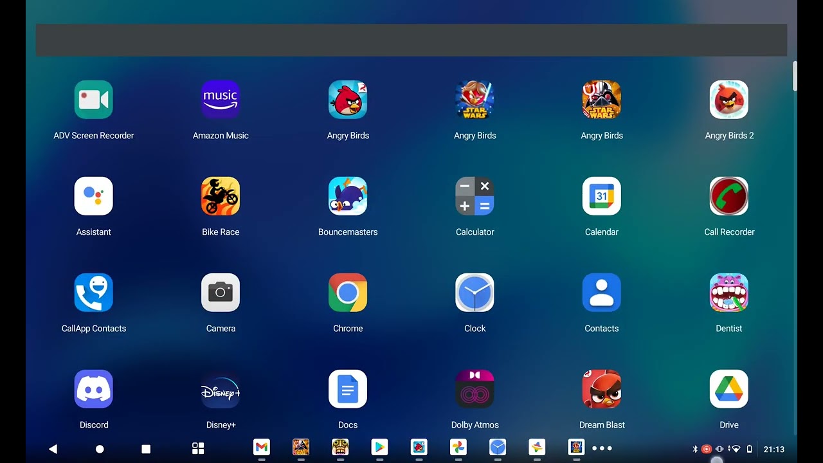
Task: Open the Contacts app
Action: click(602, 293)
